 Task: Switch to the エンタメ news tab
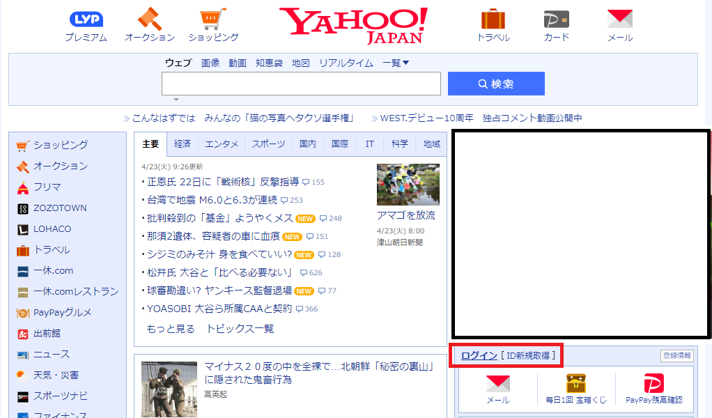[221, 144]
